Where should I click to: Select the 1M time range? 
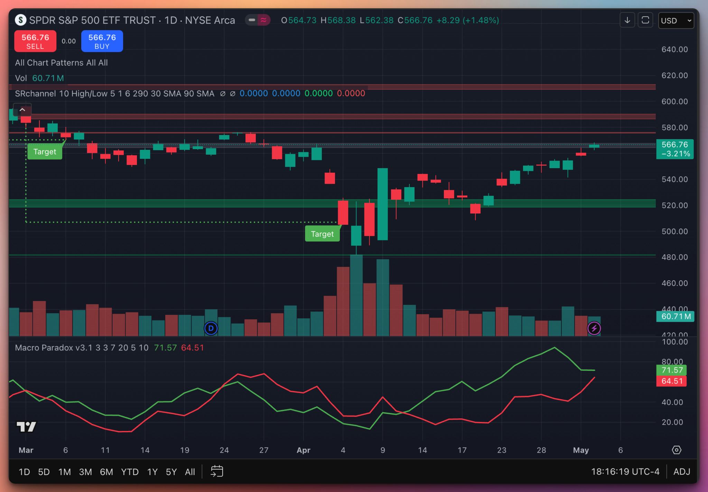(x=65, y=472)
